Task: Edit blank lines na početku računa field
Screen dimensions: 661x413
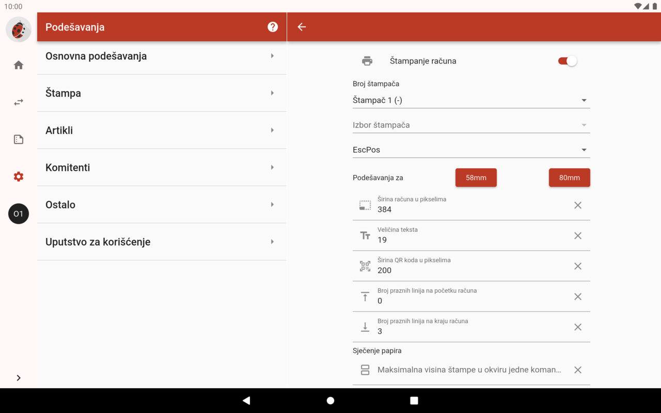Action: (471, 296)
